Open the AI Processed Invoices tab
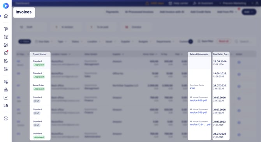This screenshot has height=142, width=261. click(139, 12)
